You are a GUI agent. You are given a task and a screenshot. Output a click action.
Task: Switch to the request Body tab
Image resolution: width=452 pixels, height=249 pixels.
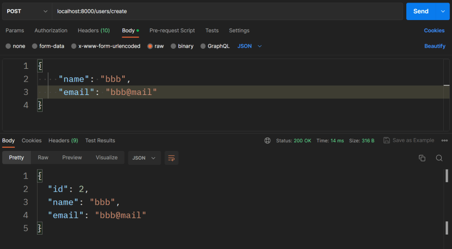tap(130, 31)
